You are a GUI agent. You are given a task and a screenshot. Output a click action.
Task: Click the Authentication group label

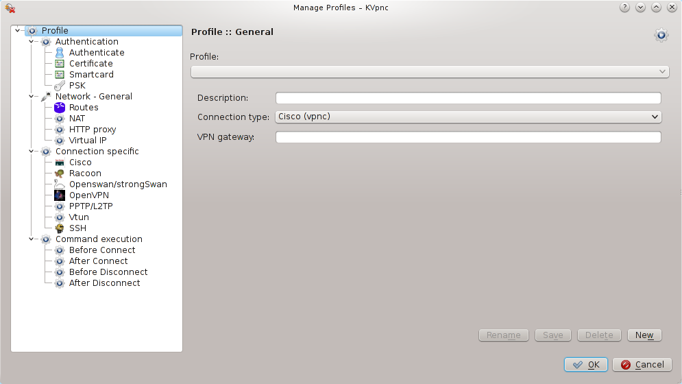(x=86, y=42)
